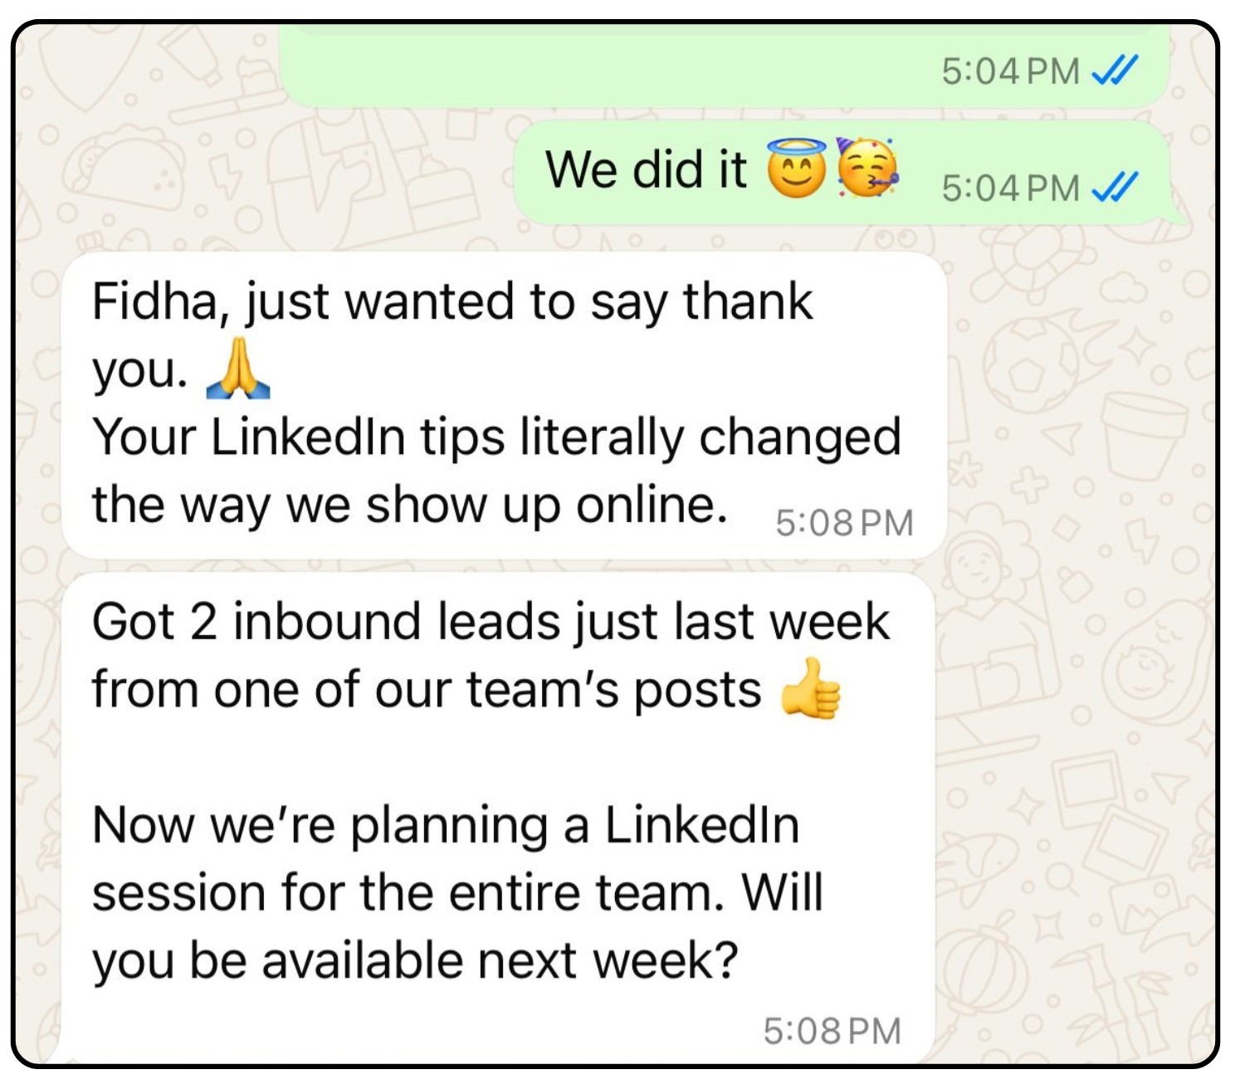Screen dimensions: 1240x1089
Task: Click 'from one of our team's posts' text
Action: tap(426, 690)
